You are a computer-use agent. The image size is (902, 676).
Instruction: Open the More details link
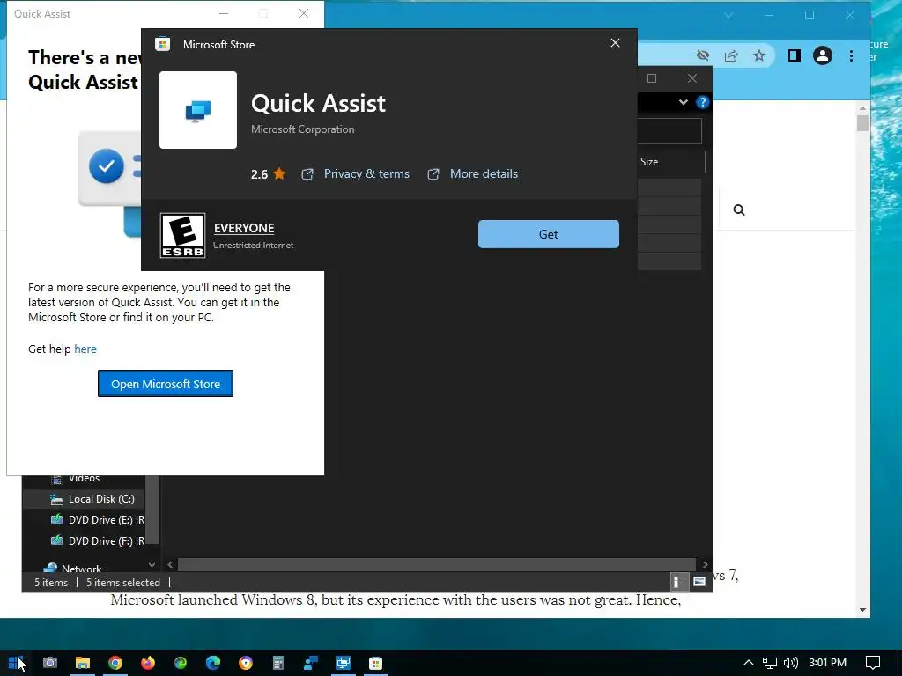pyautogui.click(x=484, y=173)
